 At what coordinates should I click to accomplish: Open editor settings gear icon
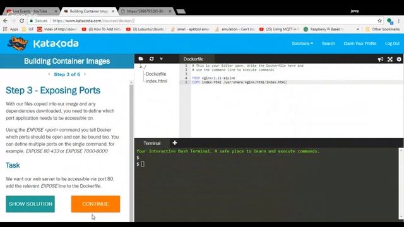click(399, 59)
